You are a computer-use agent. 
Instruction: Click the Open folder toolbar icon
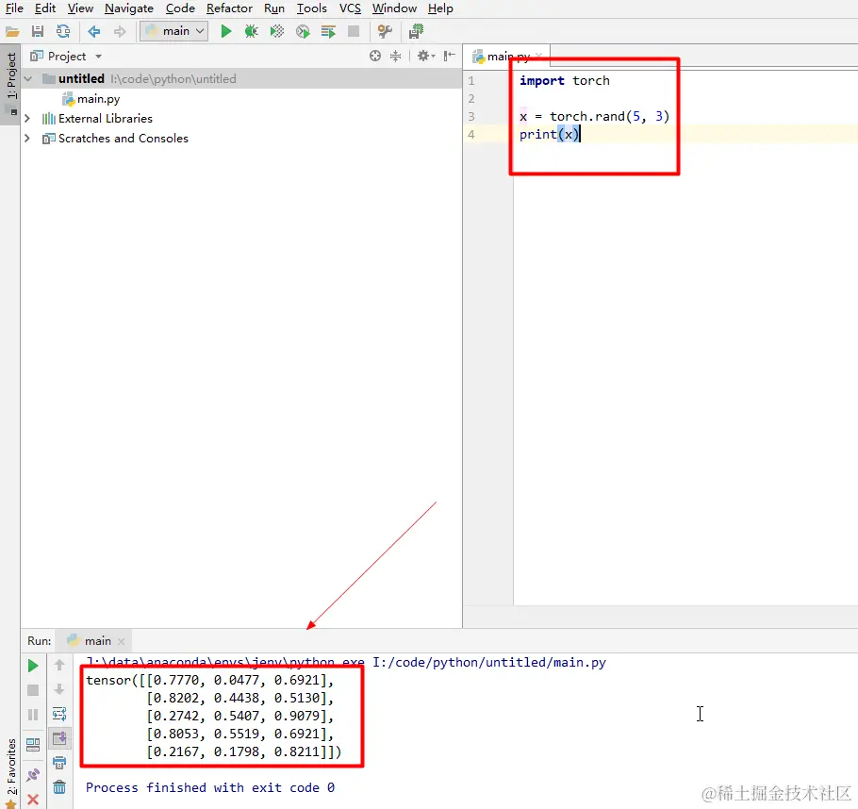tap(12, 32)
